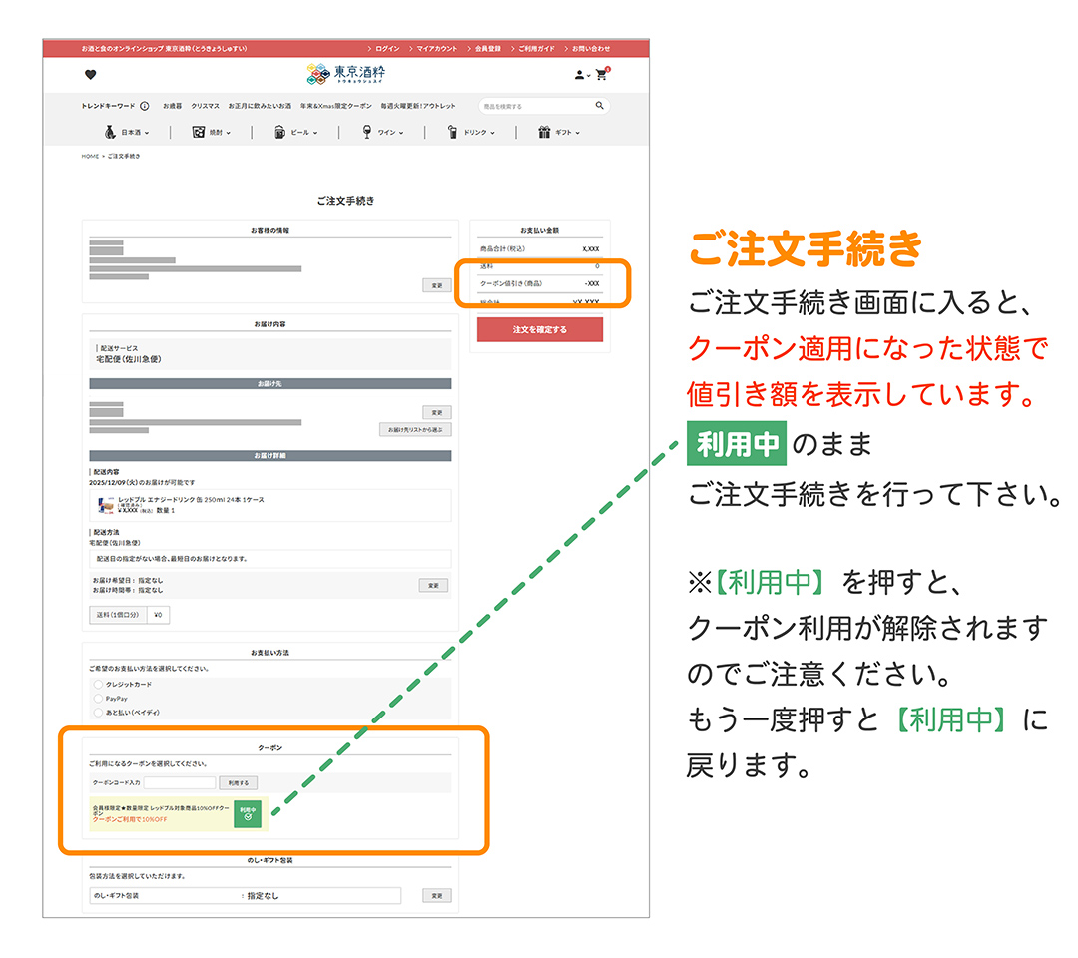Select the 日本酒 sake bottle category icon
The width and height of the screenshot is (1078, 958).
pos(110,132)
